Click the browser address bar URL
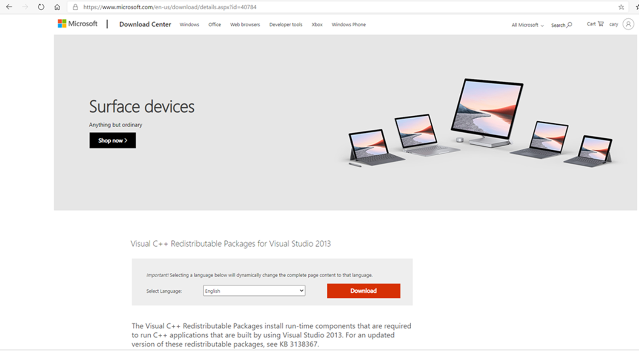This screenshot has width=639, height=351. point(170,7)
